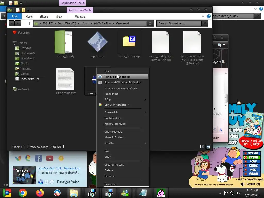Choose Troubleshoot compatibility
The width and height of the screenshot is (264, 198).
click(123, 88)
